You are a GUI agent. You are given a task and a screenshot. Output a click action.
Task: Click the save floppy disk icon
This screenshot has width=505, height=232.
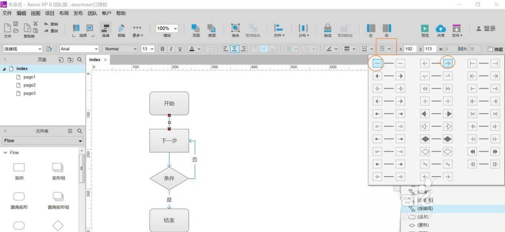point(16,24)
